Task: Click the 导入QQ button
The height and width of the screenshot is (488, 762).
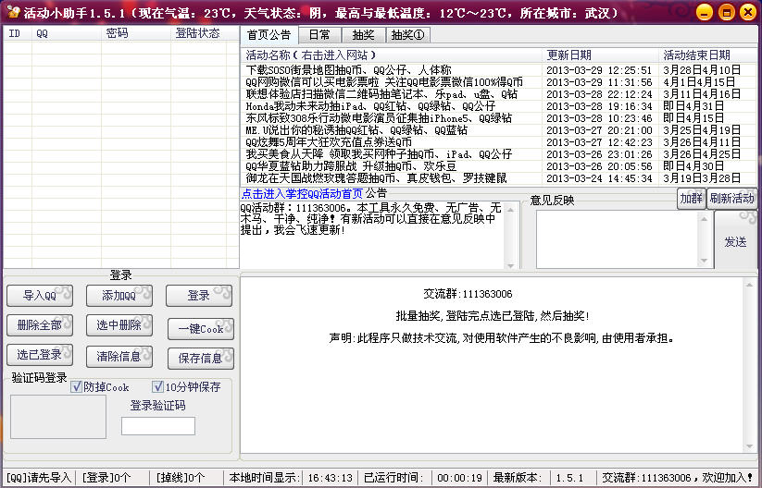Action: pyautogui.click(x=40, y=296)
